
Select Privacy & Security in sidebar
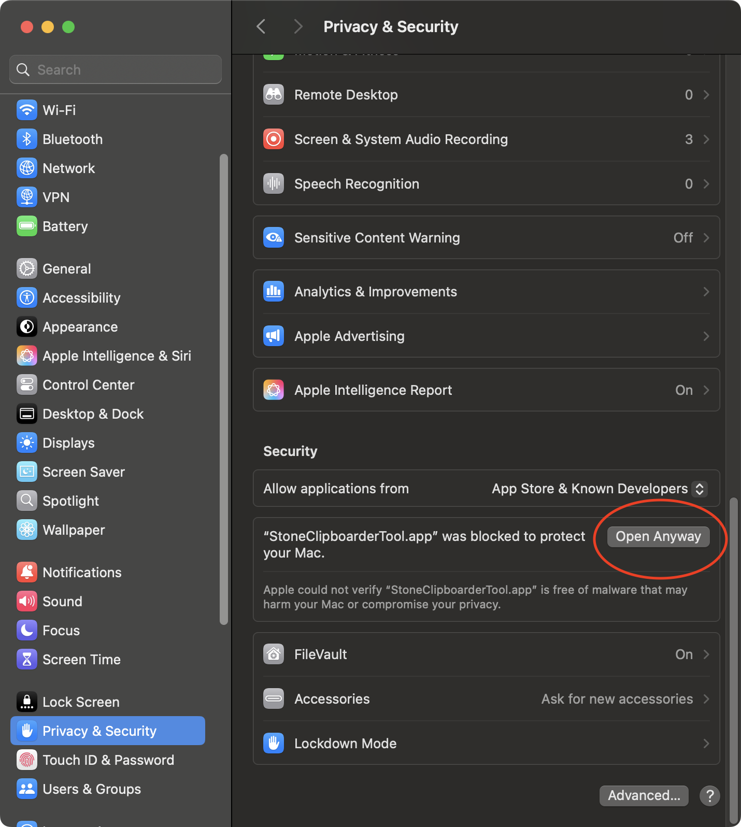point(108,731)
